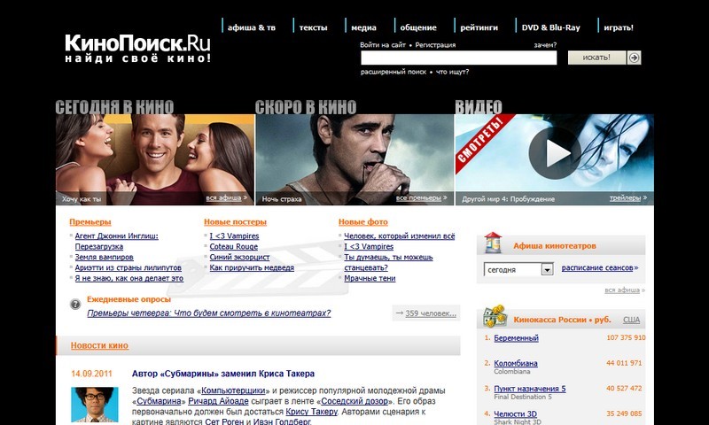Open the DVD & Blu-Ray menu
Viewport: 709px width, 425px height.
550,27
